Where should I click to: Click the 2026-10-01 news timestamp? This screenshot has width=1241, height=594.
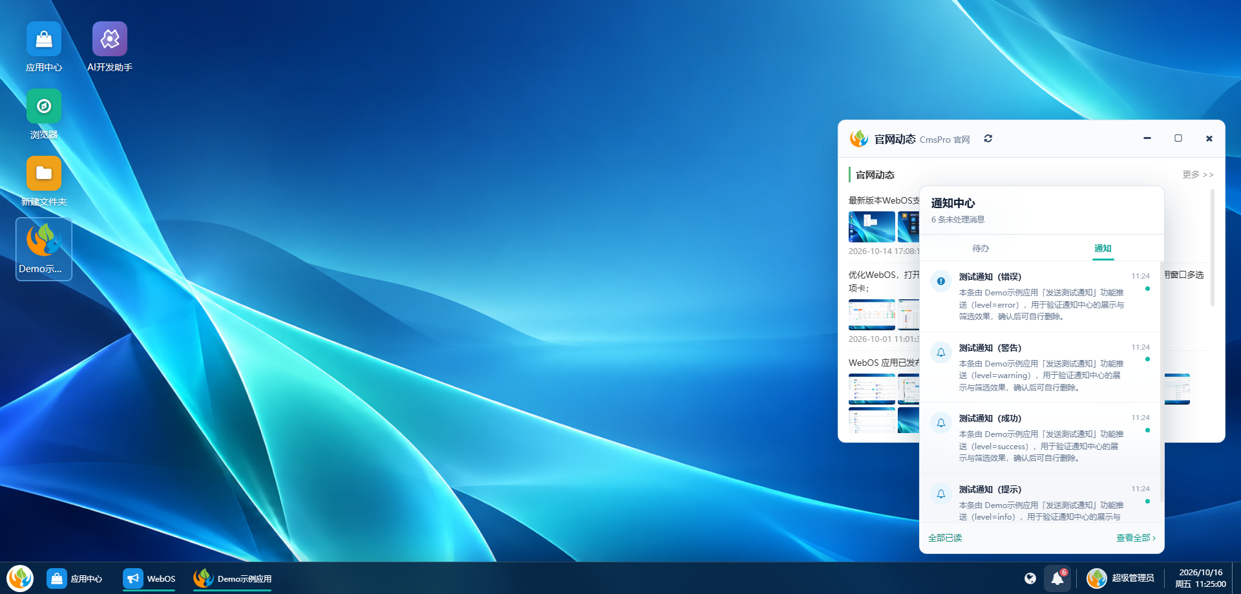point(884,339)
